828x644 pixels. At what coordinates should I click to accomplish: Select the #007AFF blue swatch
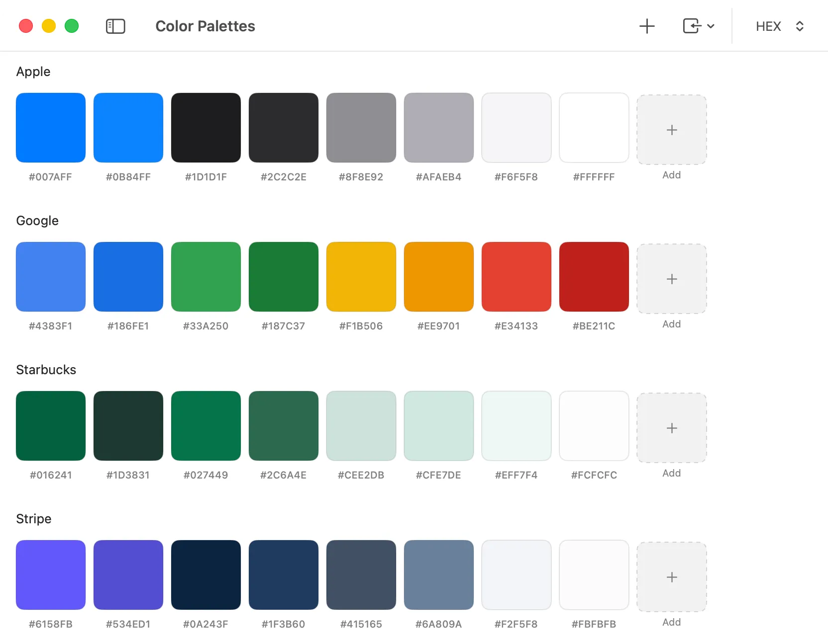click(51, 128)
